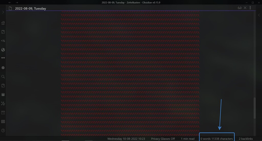Click the cube ribbon icon
The width and height of the screenshot is (262, 141).
point(3,68)
